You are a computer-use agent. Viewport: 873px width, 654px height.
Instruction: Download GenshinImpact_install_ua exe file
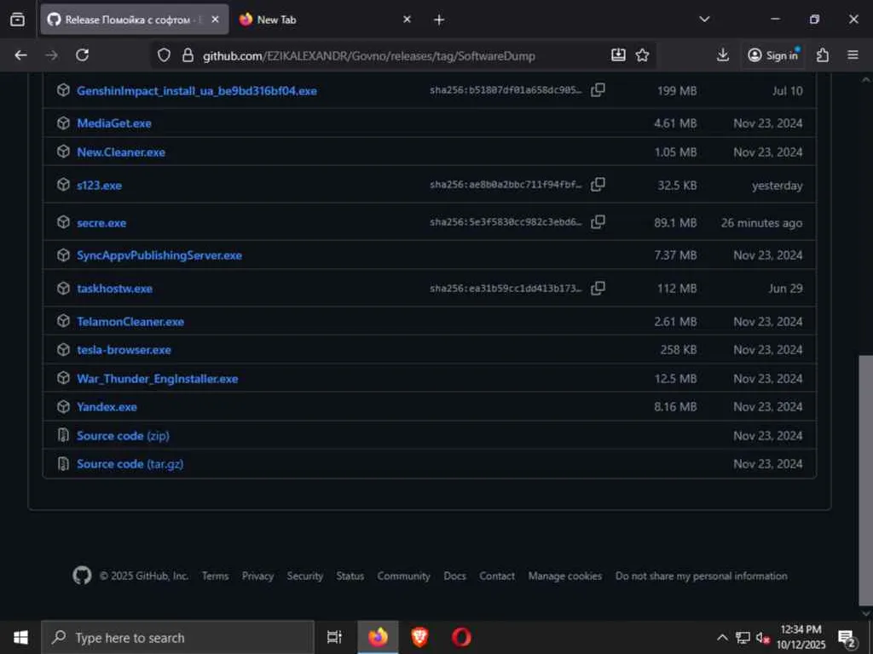(x=197, y=90)
